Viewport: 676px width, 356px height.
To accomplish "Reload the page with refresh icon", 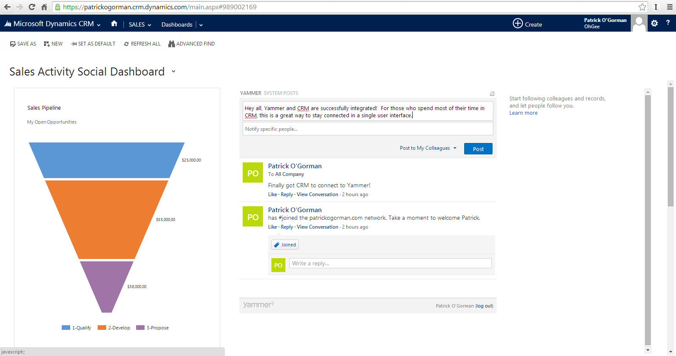I will tap(32, 7).
